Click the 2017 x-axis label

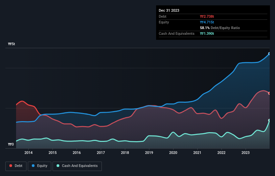point(101,153)
